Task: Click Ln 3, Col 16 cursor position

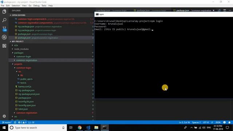Action: pyautogui.click(x=184, y=122)
